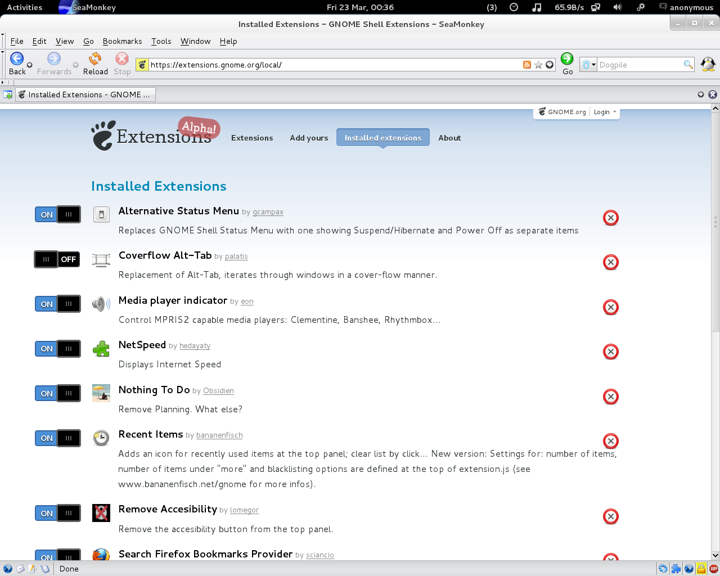Open the URL history dropdown in address bar

[550, 65]
